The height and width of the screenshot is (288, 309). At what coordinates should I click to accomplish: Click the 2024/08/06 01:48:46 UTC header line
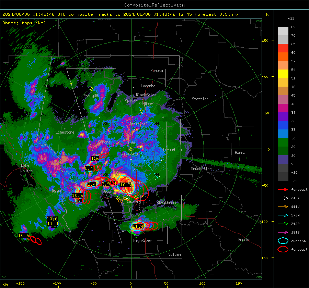[x=120, y=14]
